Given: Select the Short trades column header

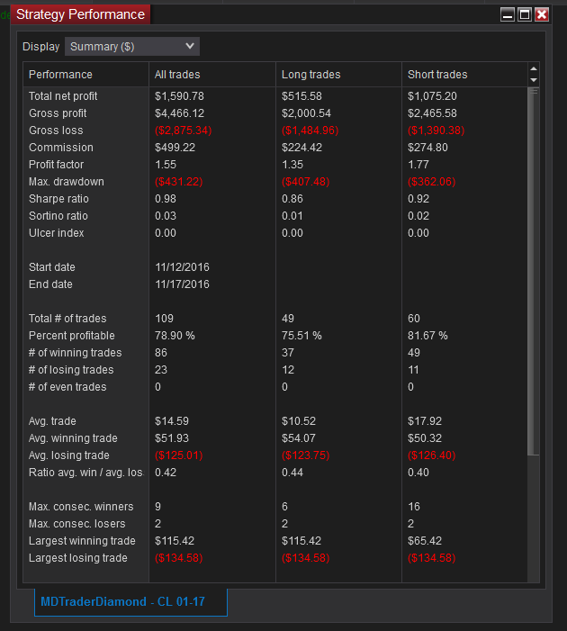Looking at the screenshot, I should tap(437, 75).
